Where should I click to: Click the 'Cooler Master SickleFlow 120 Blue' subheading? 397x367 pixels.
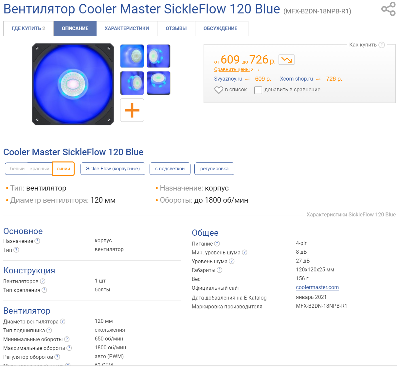point(73,152)
